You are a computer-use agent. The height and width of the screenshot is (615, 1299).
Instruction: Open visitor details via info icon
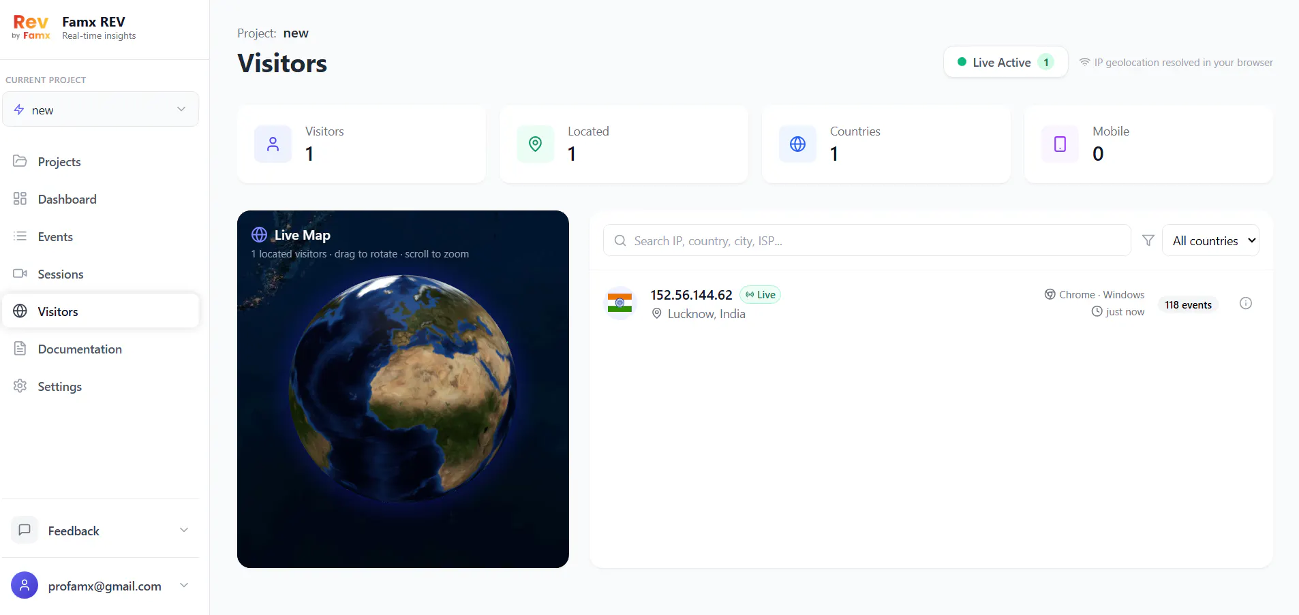(x=1245, y=303)
